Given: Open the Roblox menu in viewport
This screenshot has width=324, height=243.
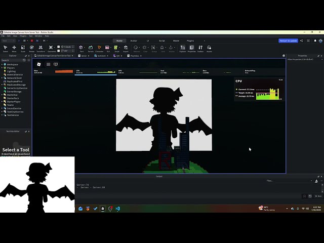Looking at the screenshot, I should (39, 64).
